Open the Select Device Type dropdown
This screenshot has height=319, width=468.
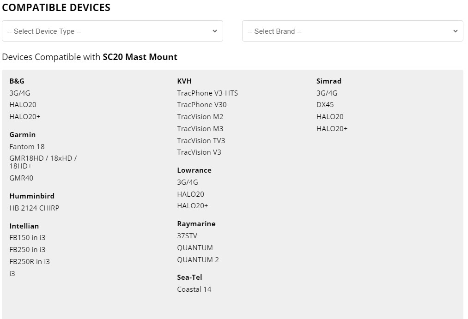click(x=112, y=31)
